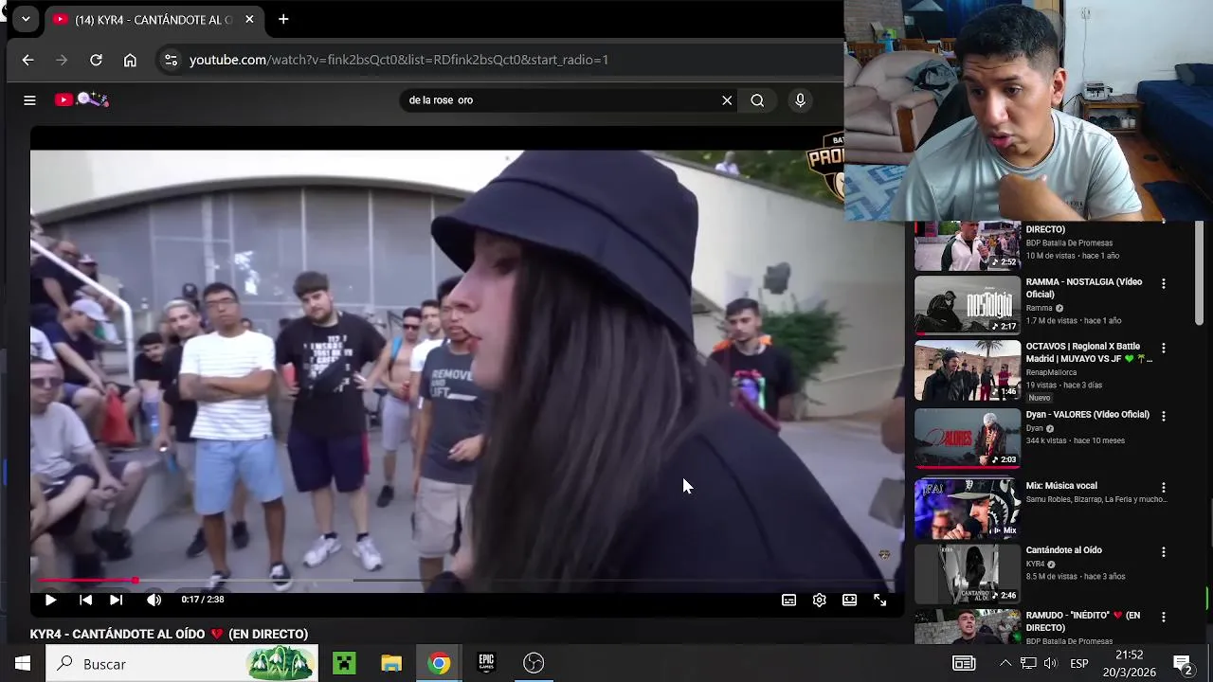Open Dyan - VALORES (Video Oficial) title
Viewport: 1213px width, 682px height.
click(1087, 414)
